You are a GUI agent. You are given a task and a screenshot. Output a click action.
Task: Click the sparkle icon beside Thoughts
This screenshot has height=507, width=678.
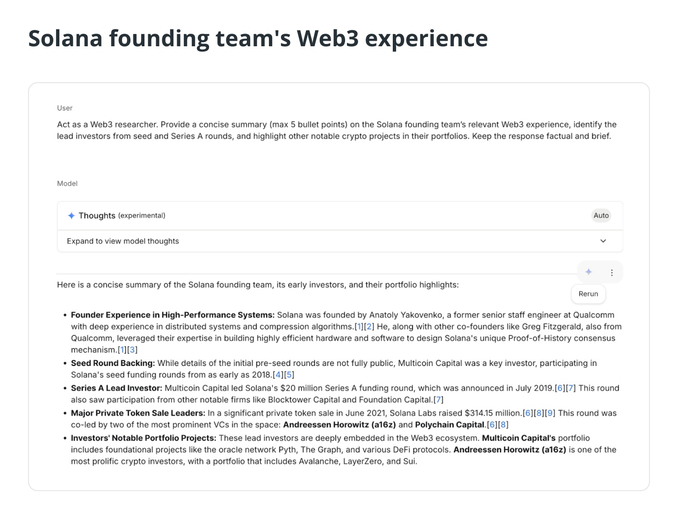(71, 215)
